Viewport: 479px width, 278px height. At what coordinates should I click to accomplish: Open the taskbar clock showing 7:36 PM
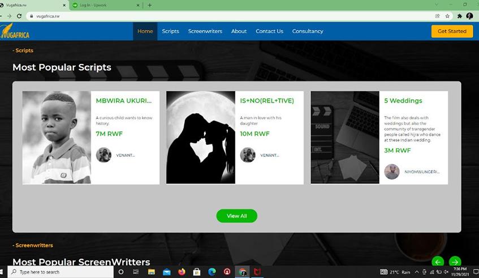(460, 272)
